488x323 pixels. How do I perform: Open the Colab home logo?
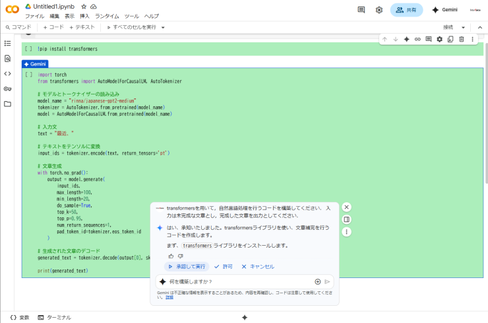[x=13, y=9]
